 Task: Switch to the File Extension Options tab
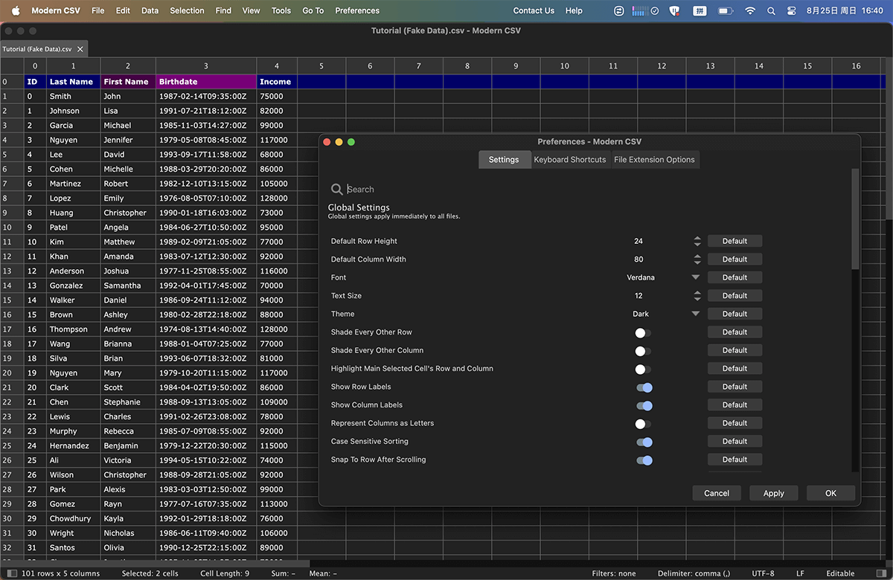click(654, 160)
